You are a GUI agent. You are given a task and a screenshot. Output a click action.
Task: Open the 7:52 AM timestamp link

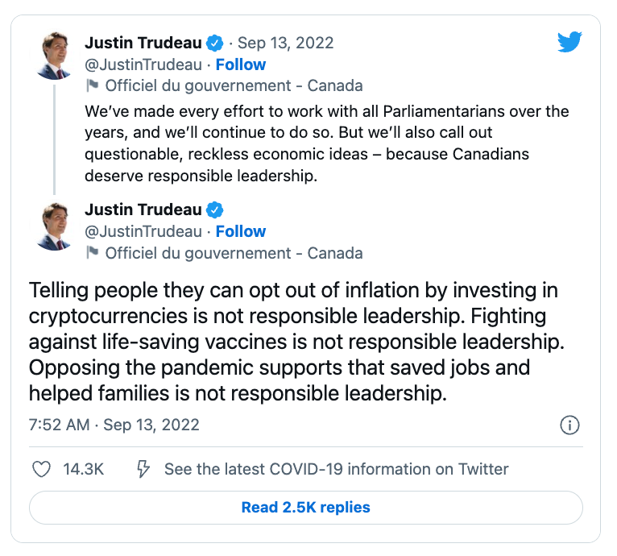(x=114, y=425)
